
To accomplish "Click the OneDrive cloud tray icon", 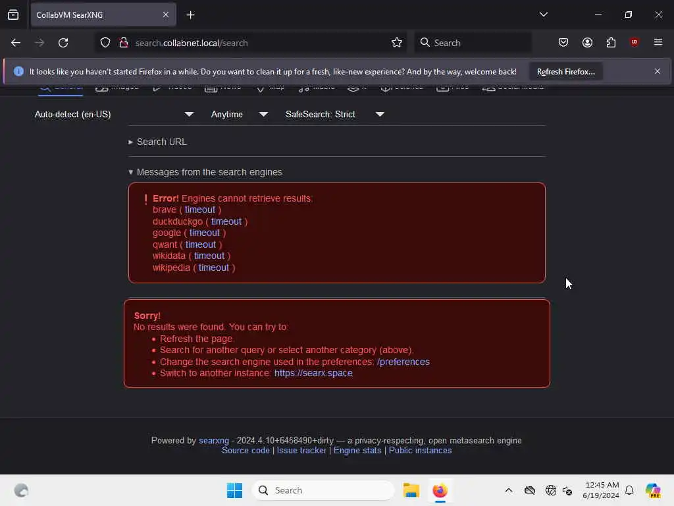I will coord(530,490).
